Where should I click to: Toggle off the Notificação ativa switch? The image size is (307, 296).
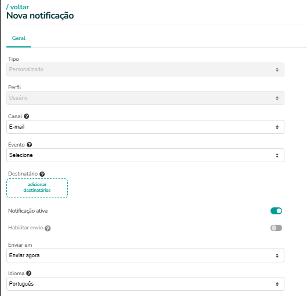[x=276, y=211]
